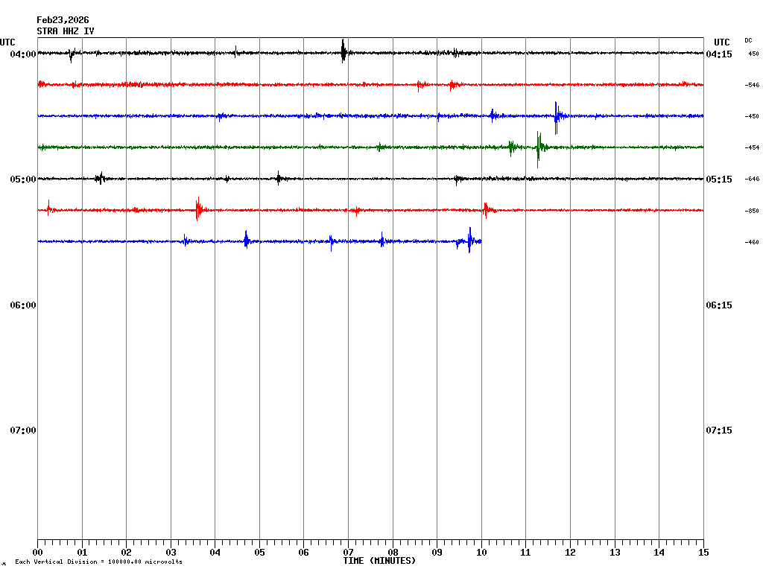Image resolution: width=763 pixels, height=572 pixels.
Task: Click the 05:00 time label on left
Action: pos(23,179)
